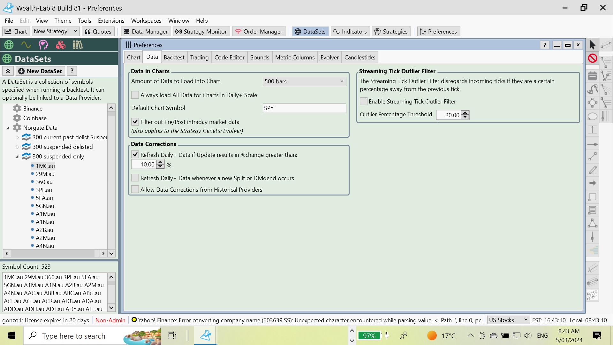Select the arrow pointer drawing tool
Screen dimensions: 613x345
tap(592, 45)
